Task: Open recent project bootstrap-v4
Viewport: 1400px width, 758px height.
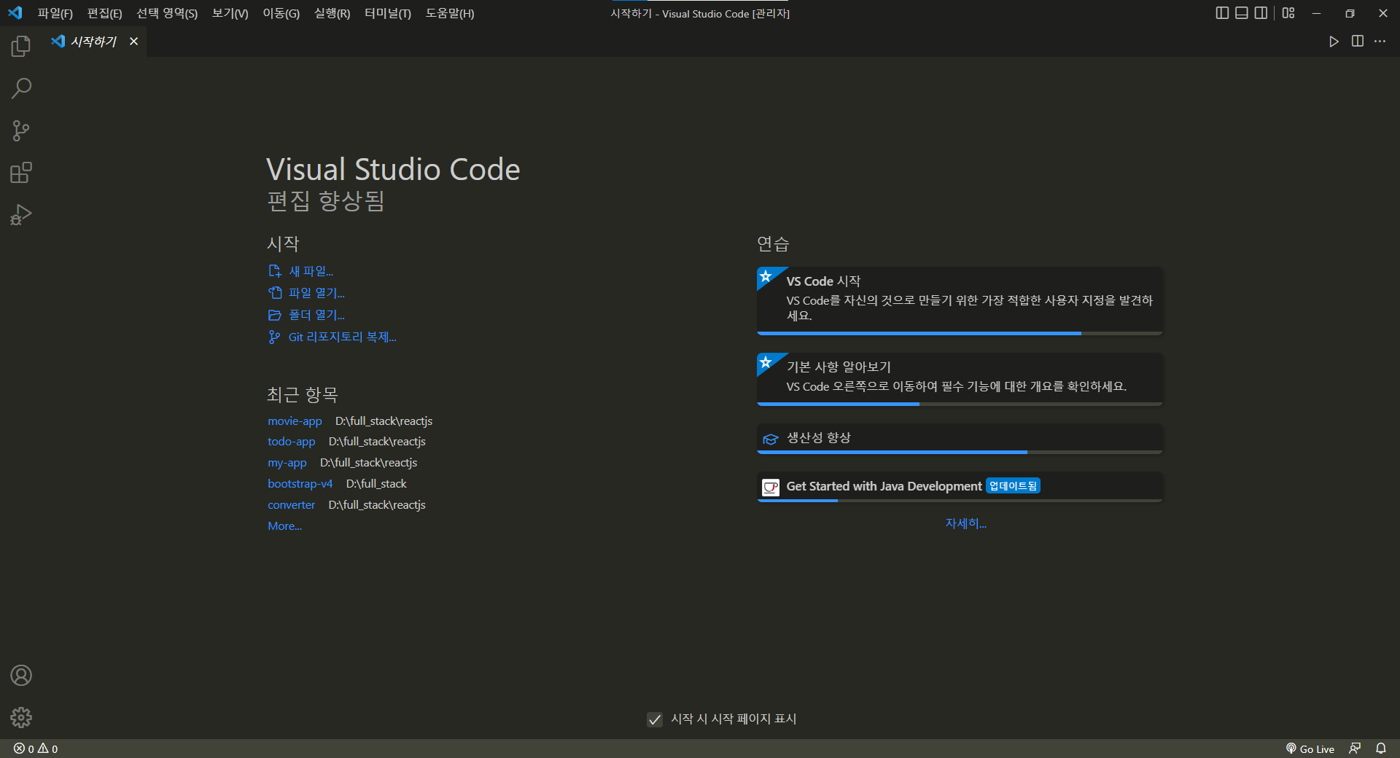Action: [300, 484]
